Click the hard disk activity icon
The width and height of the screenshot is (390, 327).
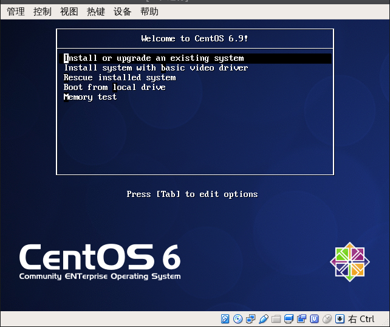point(225,318)
